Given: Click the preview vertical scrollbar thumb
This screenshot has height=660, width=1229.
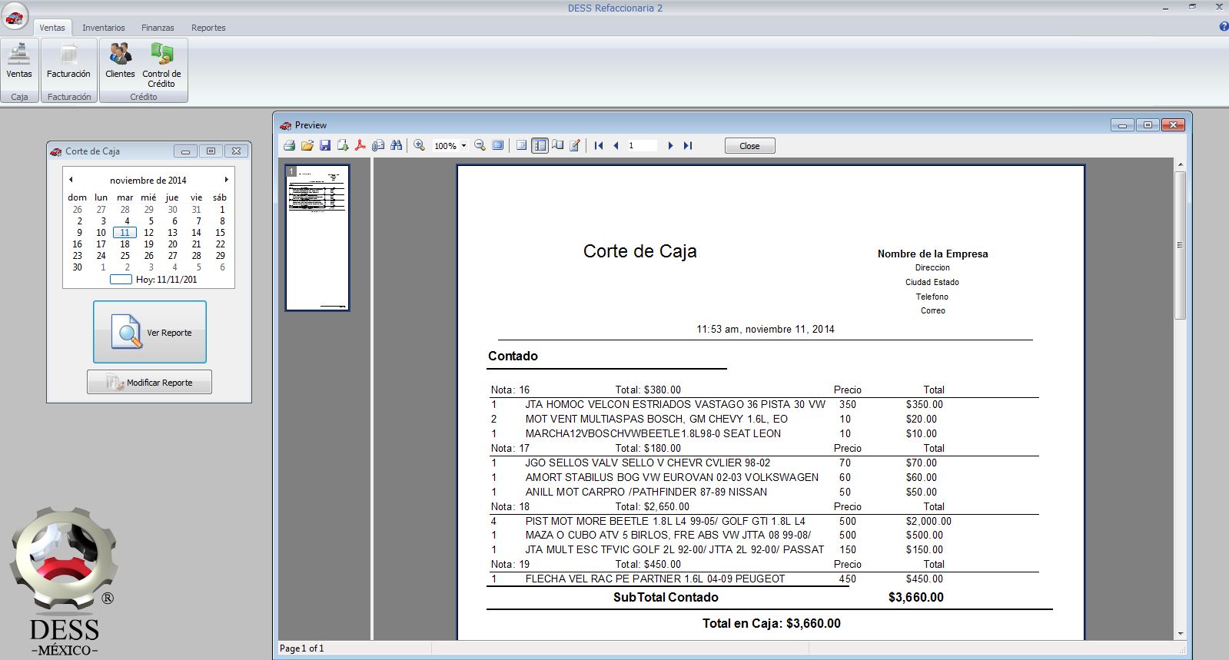Looking at the screenshot, I should tap(1180, 245).
